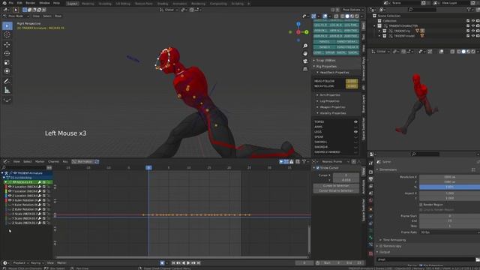Toggle TORSO layer visibility eye

[x=355, y=121]
